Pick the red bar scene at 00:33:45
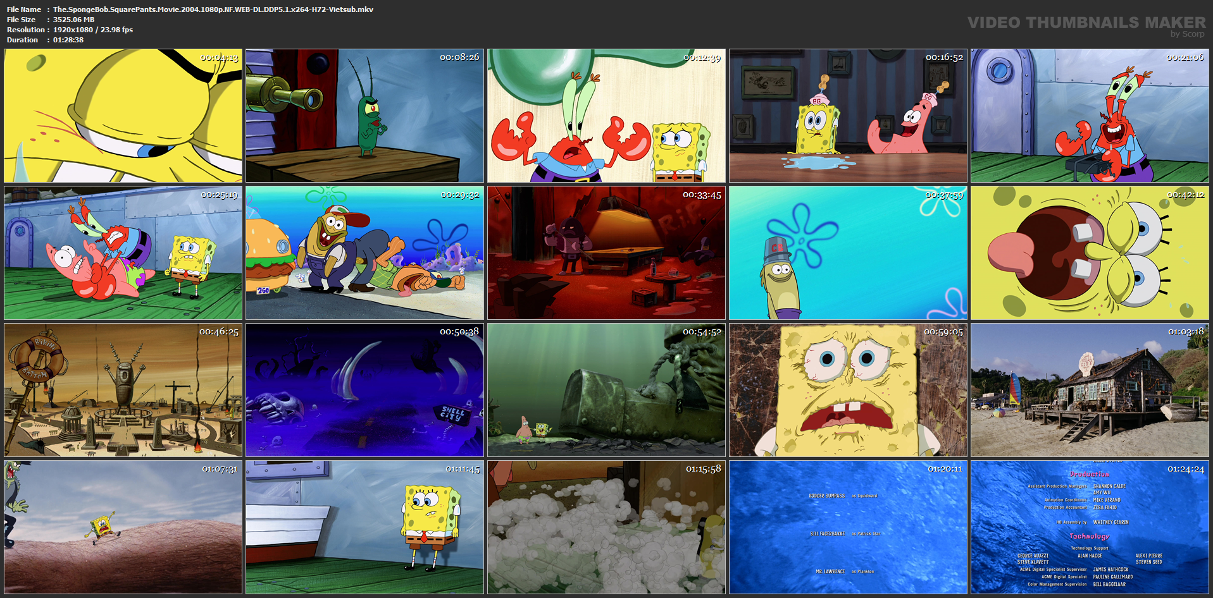The height and width of the screenshot is (598, 1213). pyautogui.click(x=607, y=253)
